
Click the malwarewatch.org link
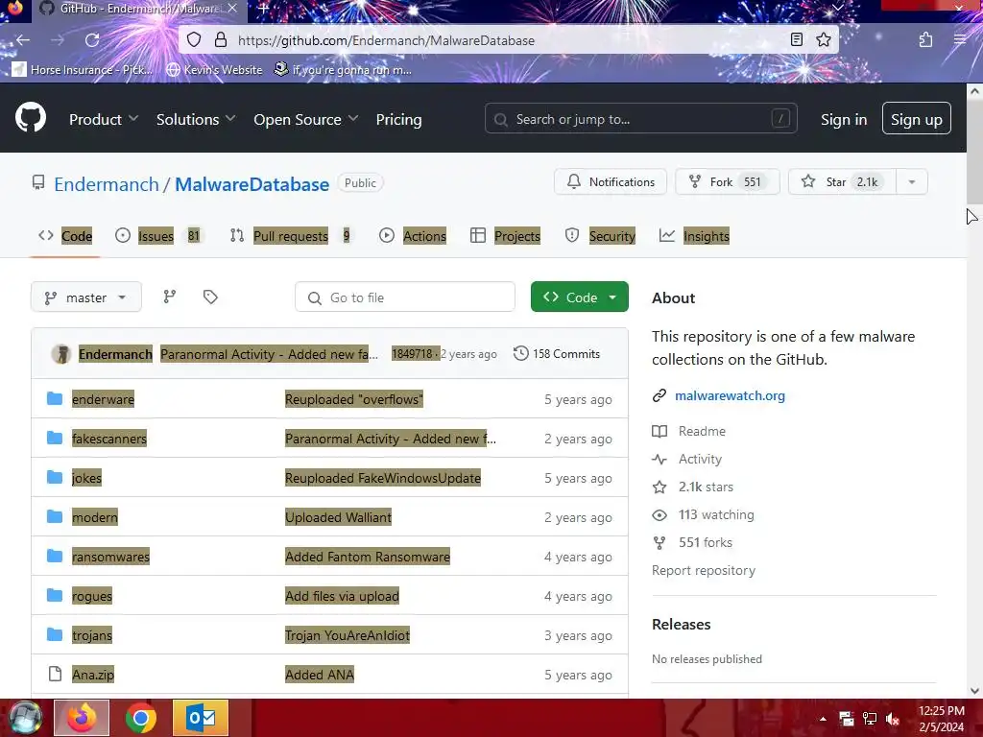[730, 395]
